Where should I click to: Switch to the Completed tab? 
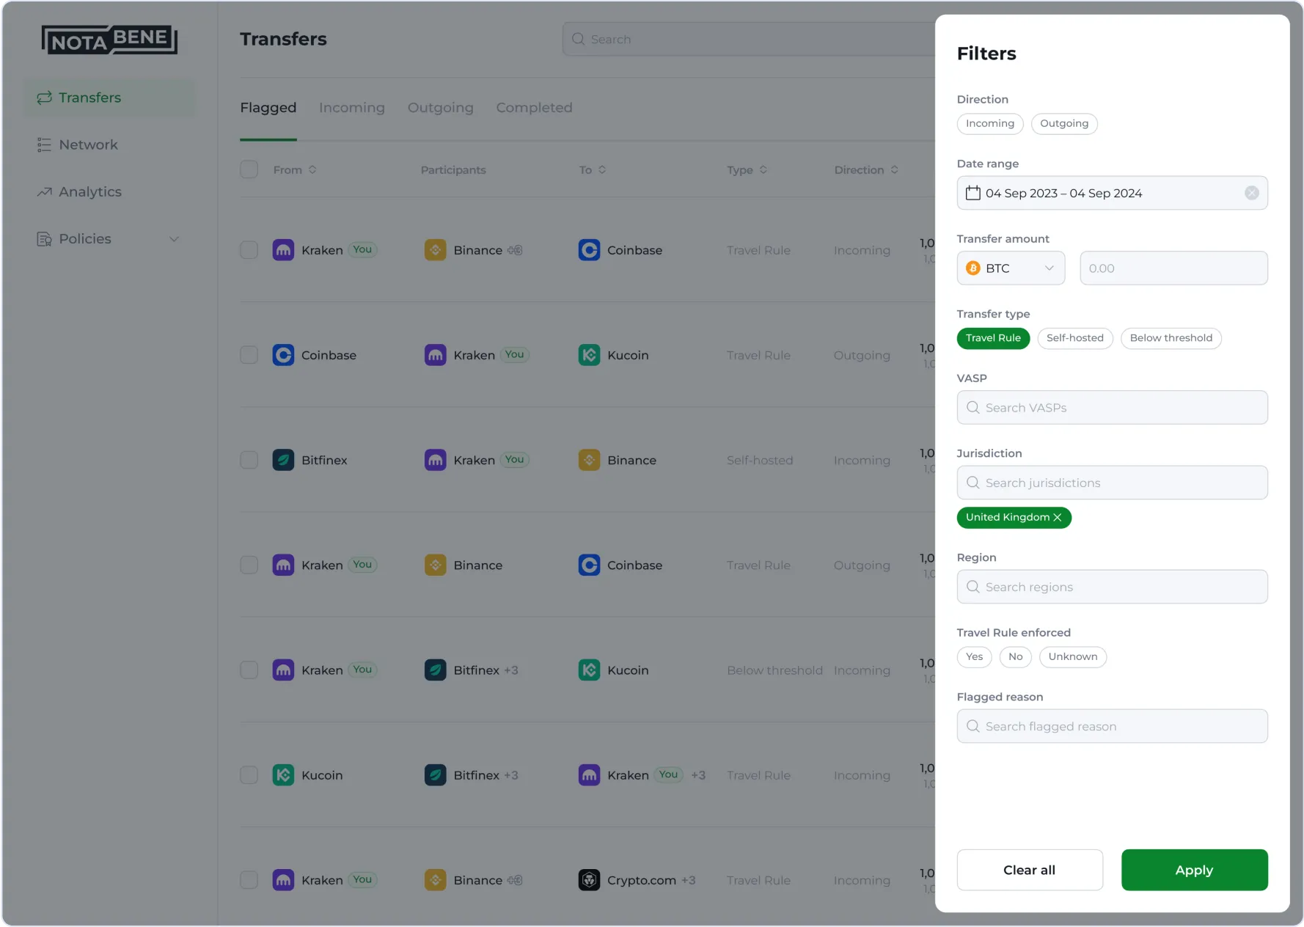tap(534, 108)
